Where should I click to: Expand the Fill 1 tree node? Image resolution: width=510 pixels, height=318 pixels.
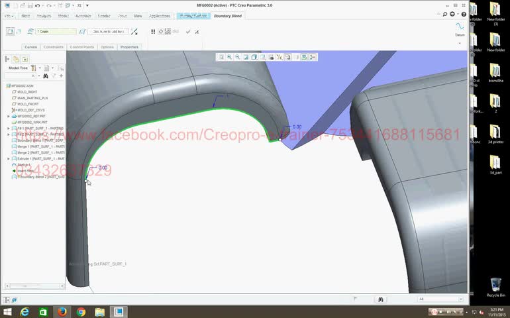point(9,129)
